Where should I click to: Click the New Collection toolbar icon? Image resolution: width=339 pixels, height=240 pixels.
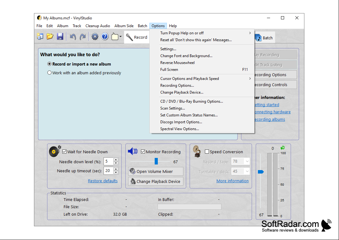tap(40, 37)
